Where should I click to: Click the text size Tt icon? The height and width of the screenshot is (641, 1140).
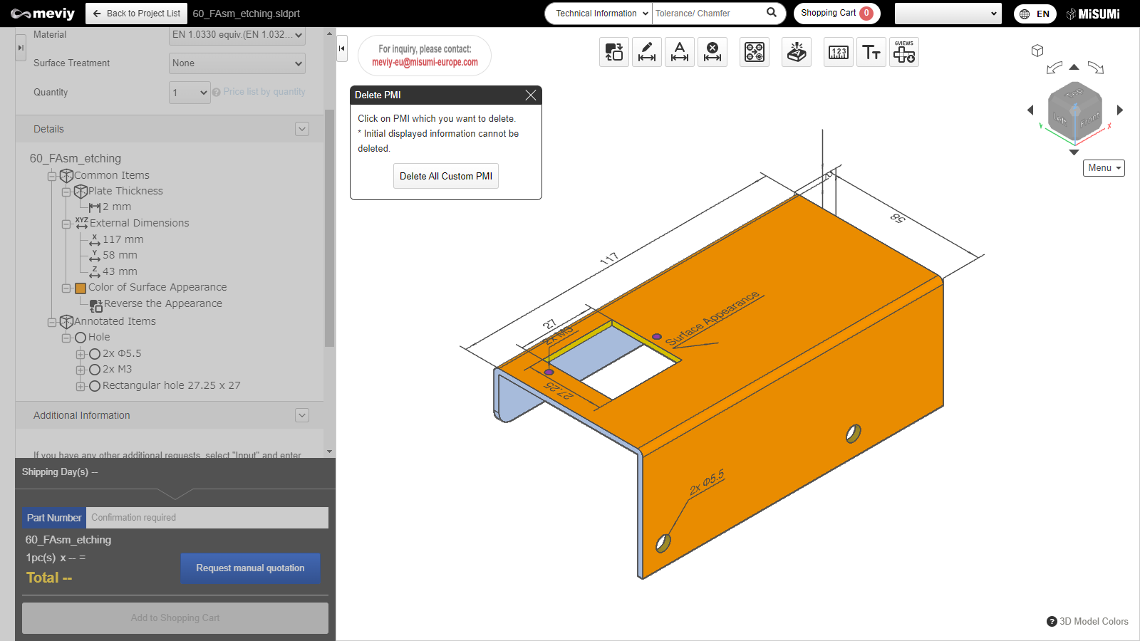click(871, 52)
